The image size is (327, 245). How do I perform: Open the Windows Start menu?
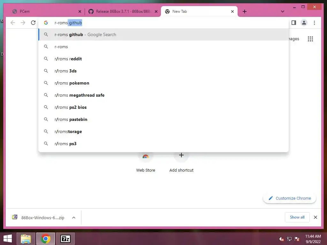[8, 239]
